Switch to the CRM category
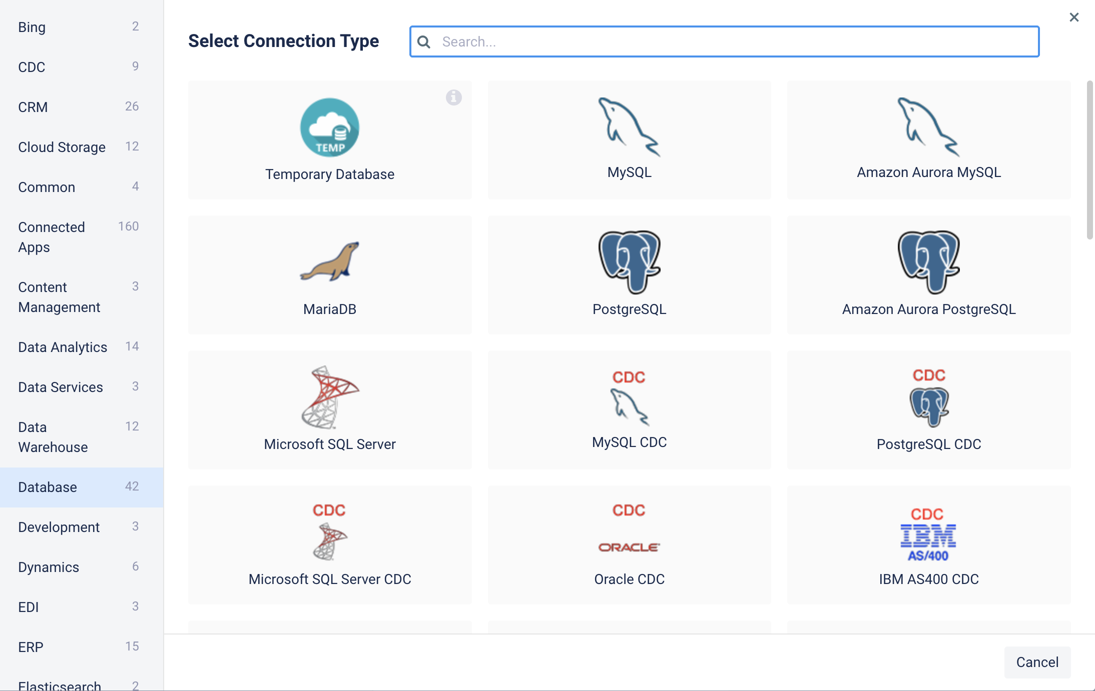Viewport: 1095px width, 691px height. 82,107
